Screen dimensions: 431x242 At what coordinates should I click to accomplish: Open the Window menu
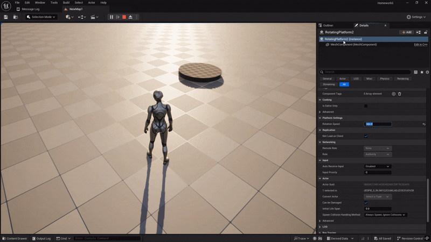[x=40, y=3]
